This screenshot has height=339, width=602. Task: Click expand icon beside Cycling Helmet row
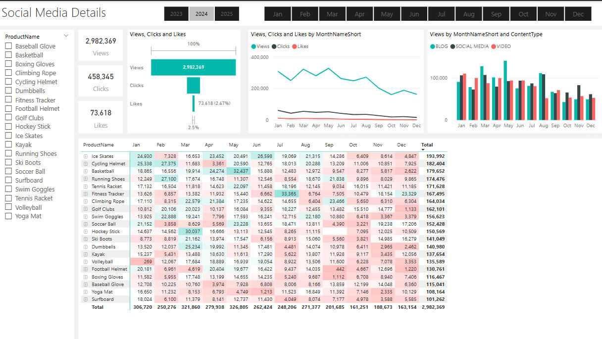pos(86,164)
